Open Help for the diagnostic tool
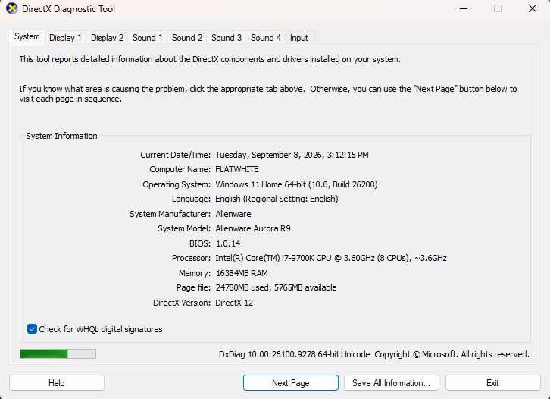This screenshot has width=550, height=399. point(57,383)
